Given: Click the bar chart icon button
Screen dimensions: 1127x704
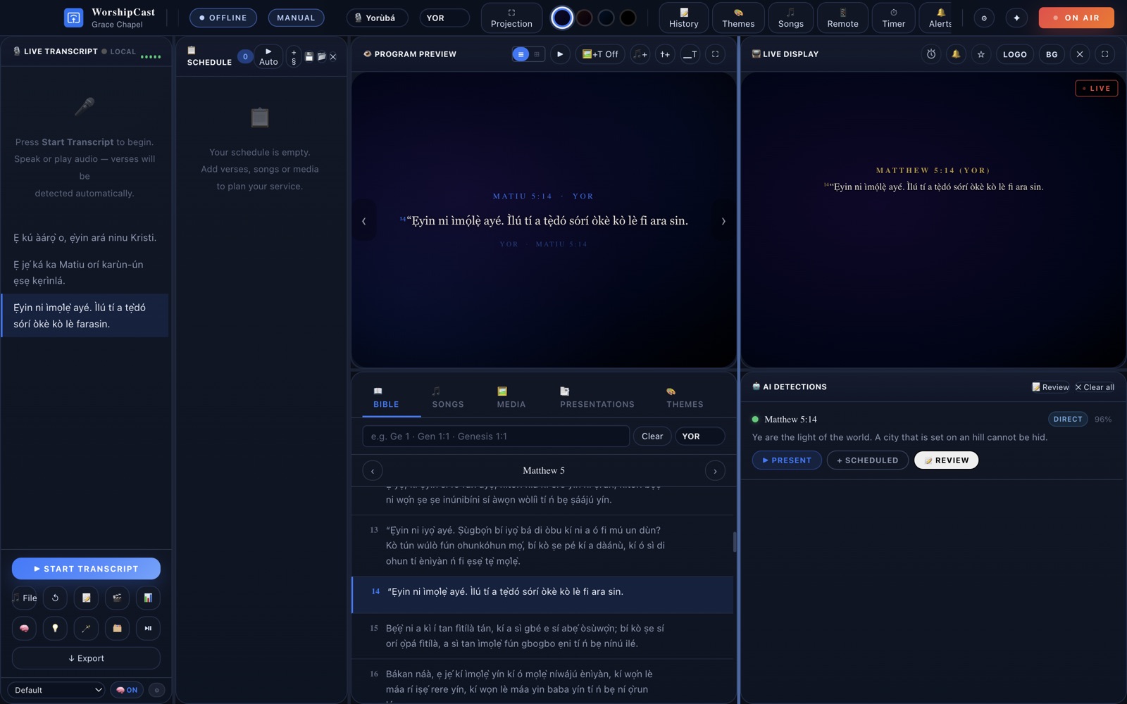Looking at the screenshot, I should click(148, 598).
